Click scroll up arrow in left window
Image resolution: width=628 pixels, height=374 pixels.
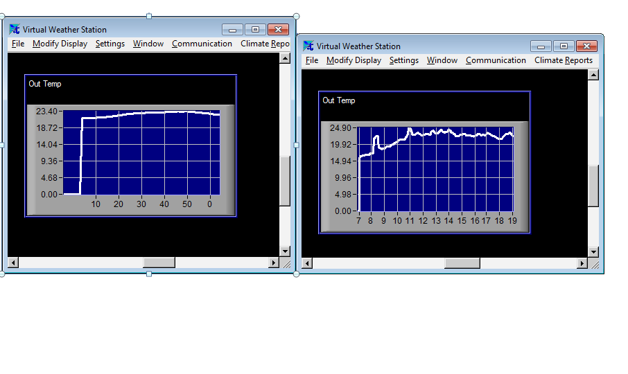[285, 59]
